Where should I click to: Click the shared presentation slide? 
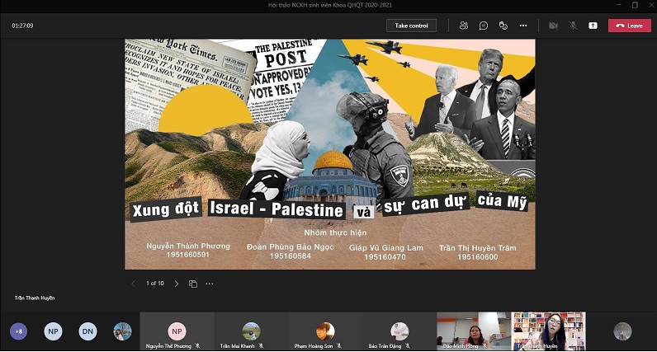point(329,154)
